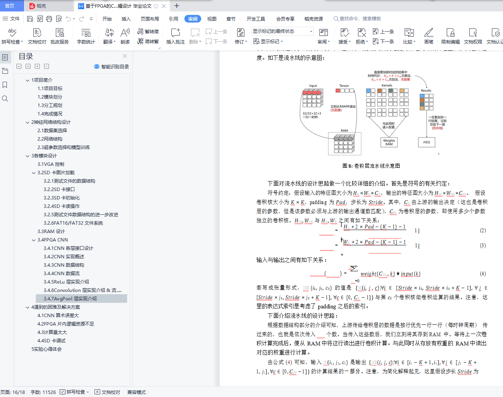Open the 文件 menu
Image resolution: width=503 pixels, height=397 pixels.
[11, 19]
